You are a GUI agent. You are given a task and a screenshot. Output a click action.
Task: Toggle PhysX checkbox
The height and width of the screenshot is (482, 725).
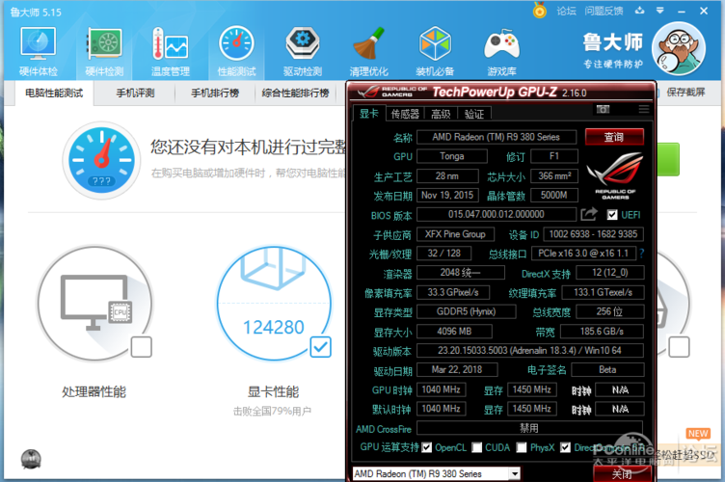coord(522,447)
